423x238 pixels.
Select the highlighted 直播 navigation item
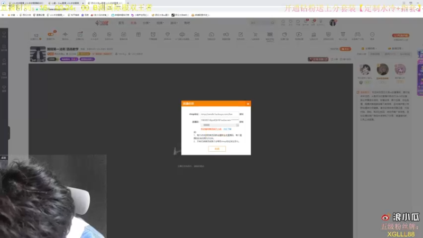tap(134, 23)
